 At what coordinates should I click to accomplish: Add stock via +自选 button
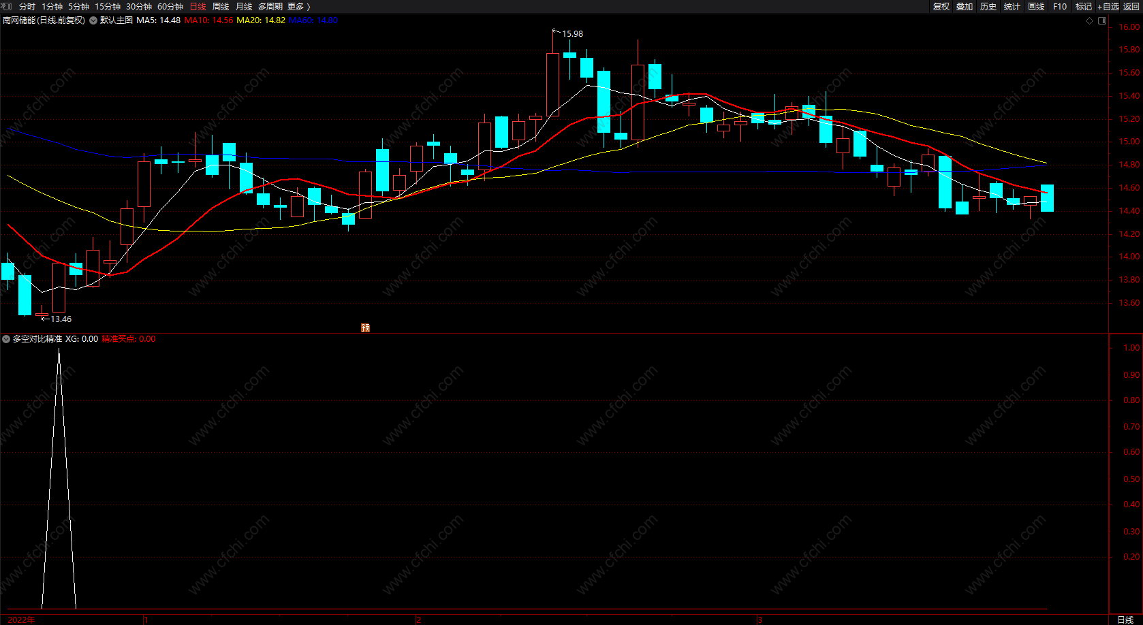[x=1108, y=7]
